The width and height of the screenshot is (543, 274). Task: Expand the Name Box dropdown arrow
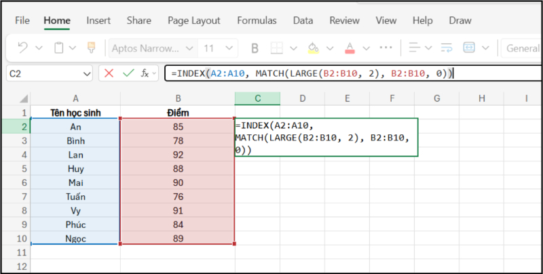[x=87, y=73]
